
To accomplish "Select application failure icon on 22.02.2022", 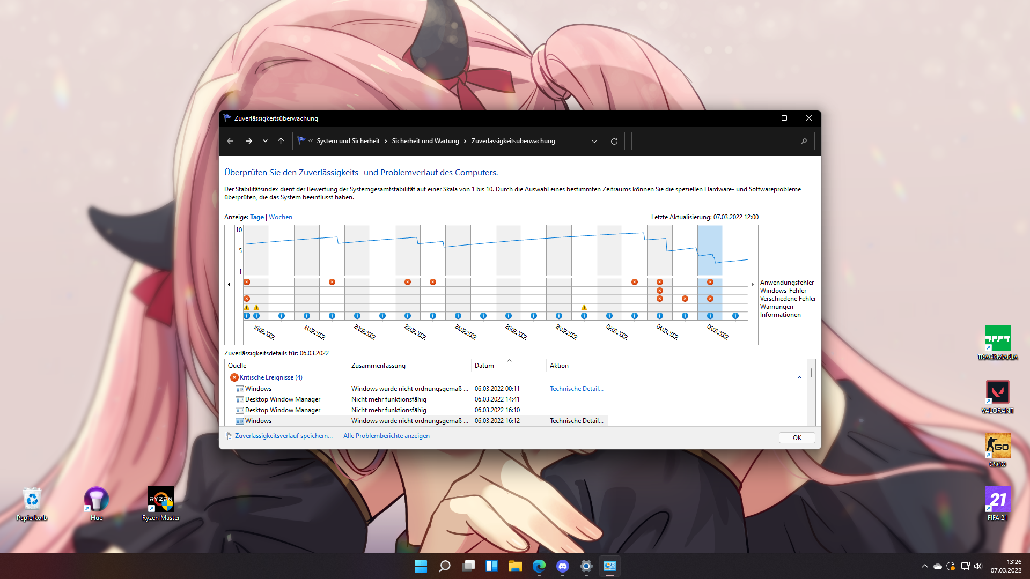I will (408, 282).
